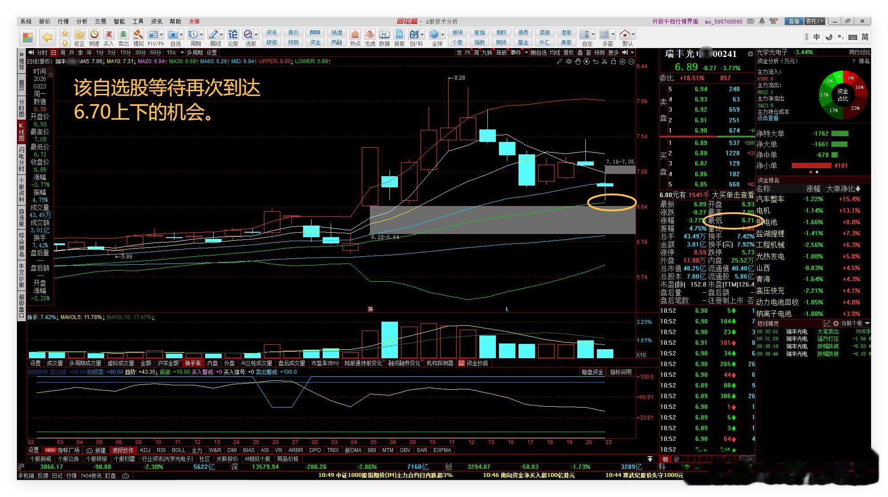Image resolution: width=888 pixels, height=497 pixels.
Task: Click the 点击查看 link under 主力持仓成本
Action: click(768, 118)
